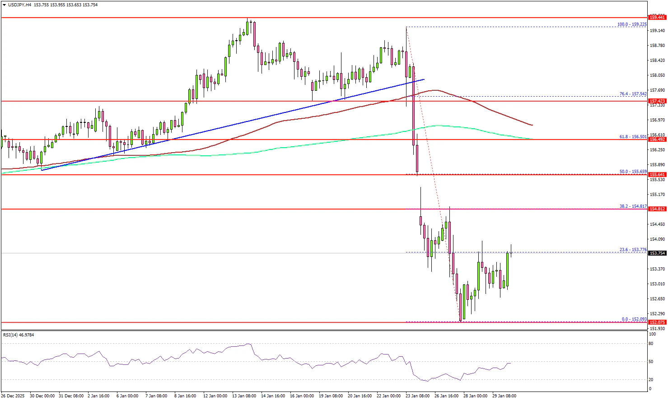
Task: Select the red 159.441 price tag
Action: [x=657, y=18]
